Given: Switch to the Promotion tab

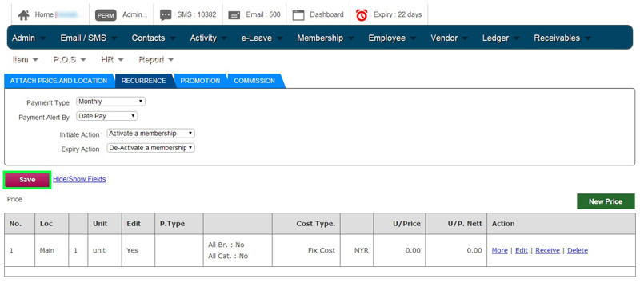Looking at the screenshot, I should click(200, 81).
